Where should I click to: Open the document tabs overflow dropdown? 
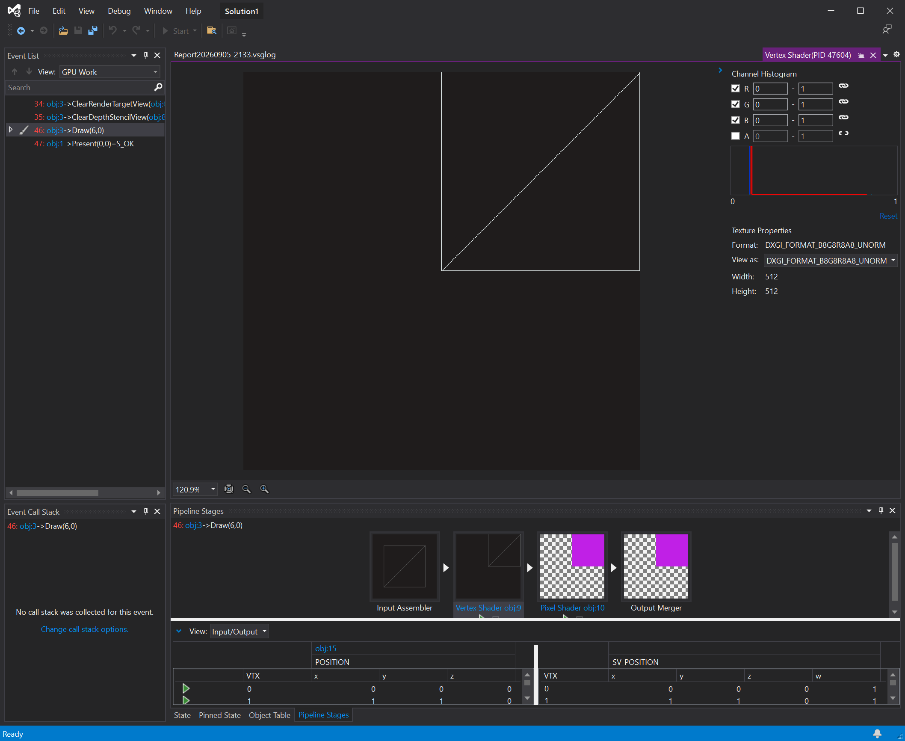pos(885,56)
